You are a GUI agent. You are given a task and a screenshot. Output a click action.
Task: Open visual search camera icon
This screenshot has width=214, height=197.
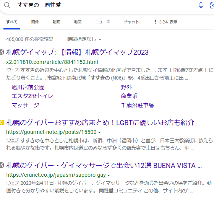(x=212, y=5)
